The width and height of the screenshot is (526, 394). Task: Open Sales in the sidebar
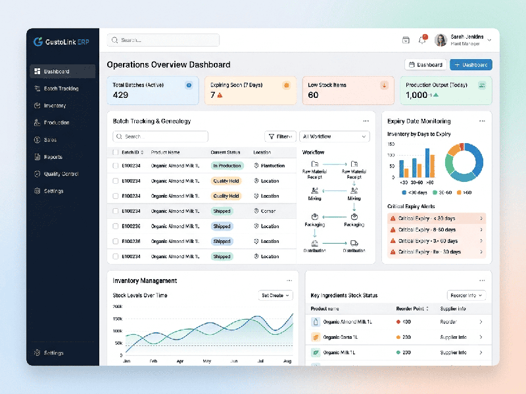[62, 140]
